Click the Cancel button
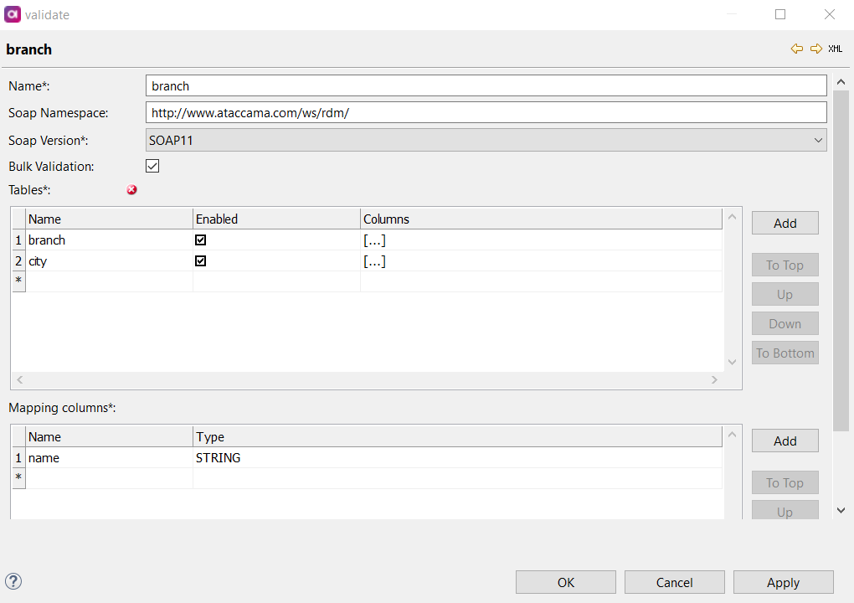854x603 pixels. point(674,582)
